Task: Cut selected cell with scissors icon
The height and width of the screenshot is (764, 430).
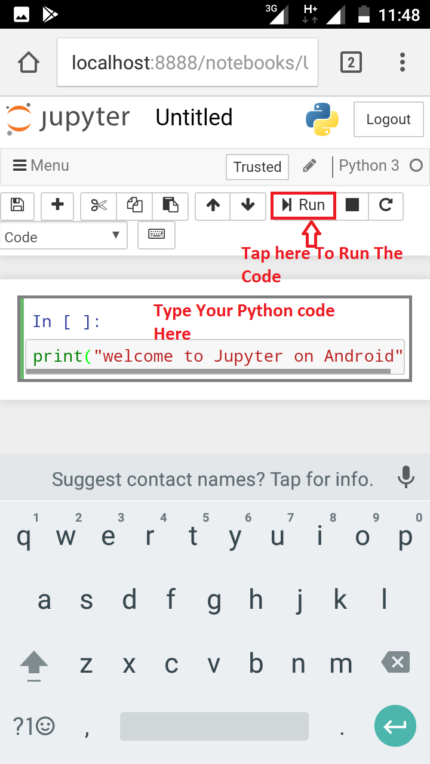Action: pos(99,206)
